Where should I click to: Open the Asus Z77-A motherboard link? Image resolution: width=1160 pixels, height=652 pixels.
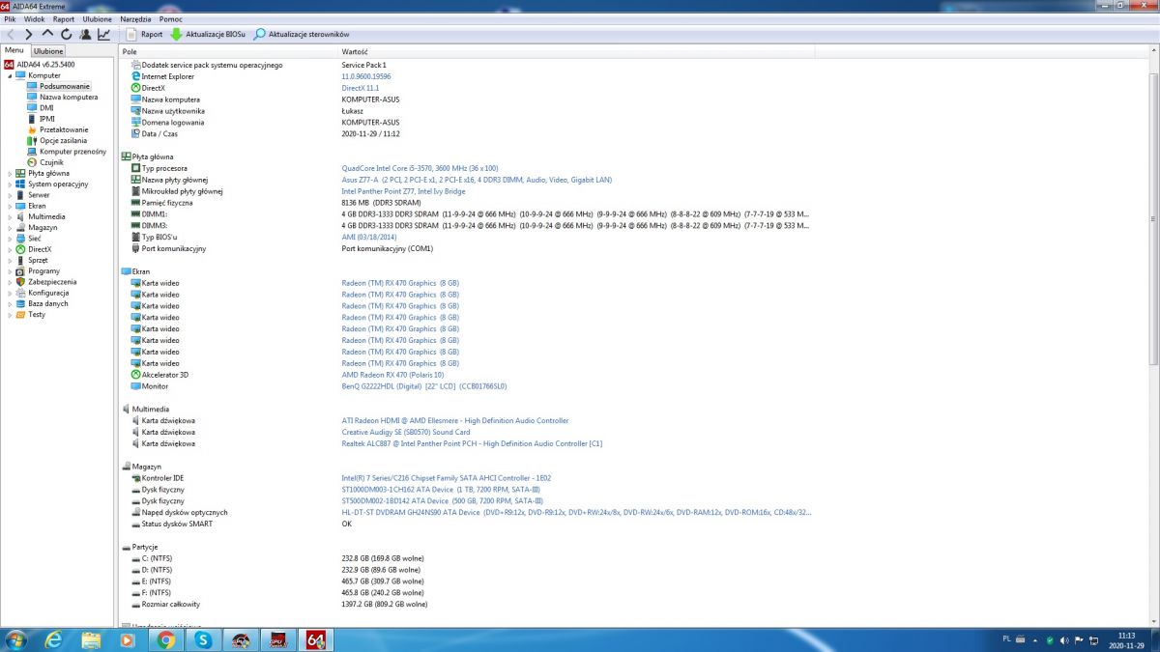pyautogui.click(x=477, y=180)
